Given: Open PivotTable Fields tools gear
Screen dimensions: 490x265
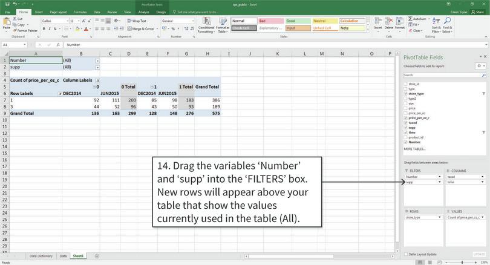Looking at the screenshot, I should 479,66.
